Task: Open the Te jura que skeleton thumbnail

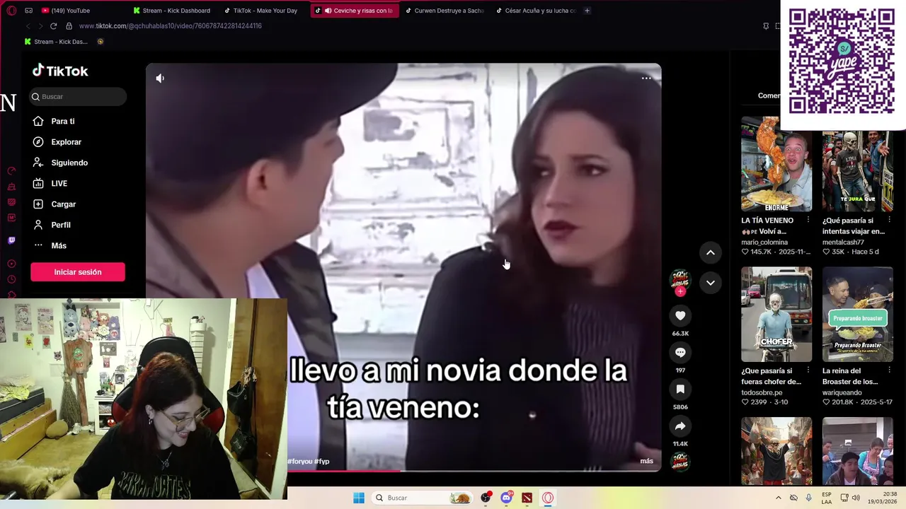Action: (x=857, y=171)
